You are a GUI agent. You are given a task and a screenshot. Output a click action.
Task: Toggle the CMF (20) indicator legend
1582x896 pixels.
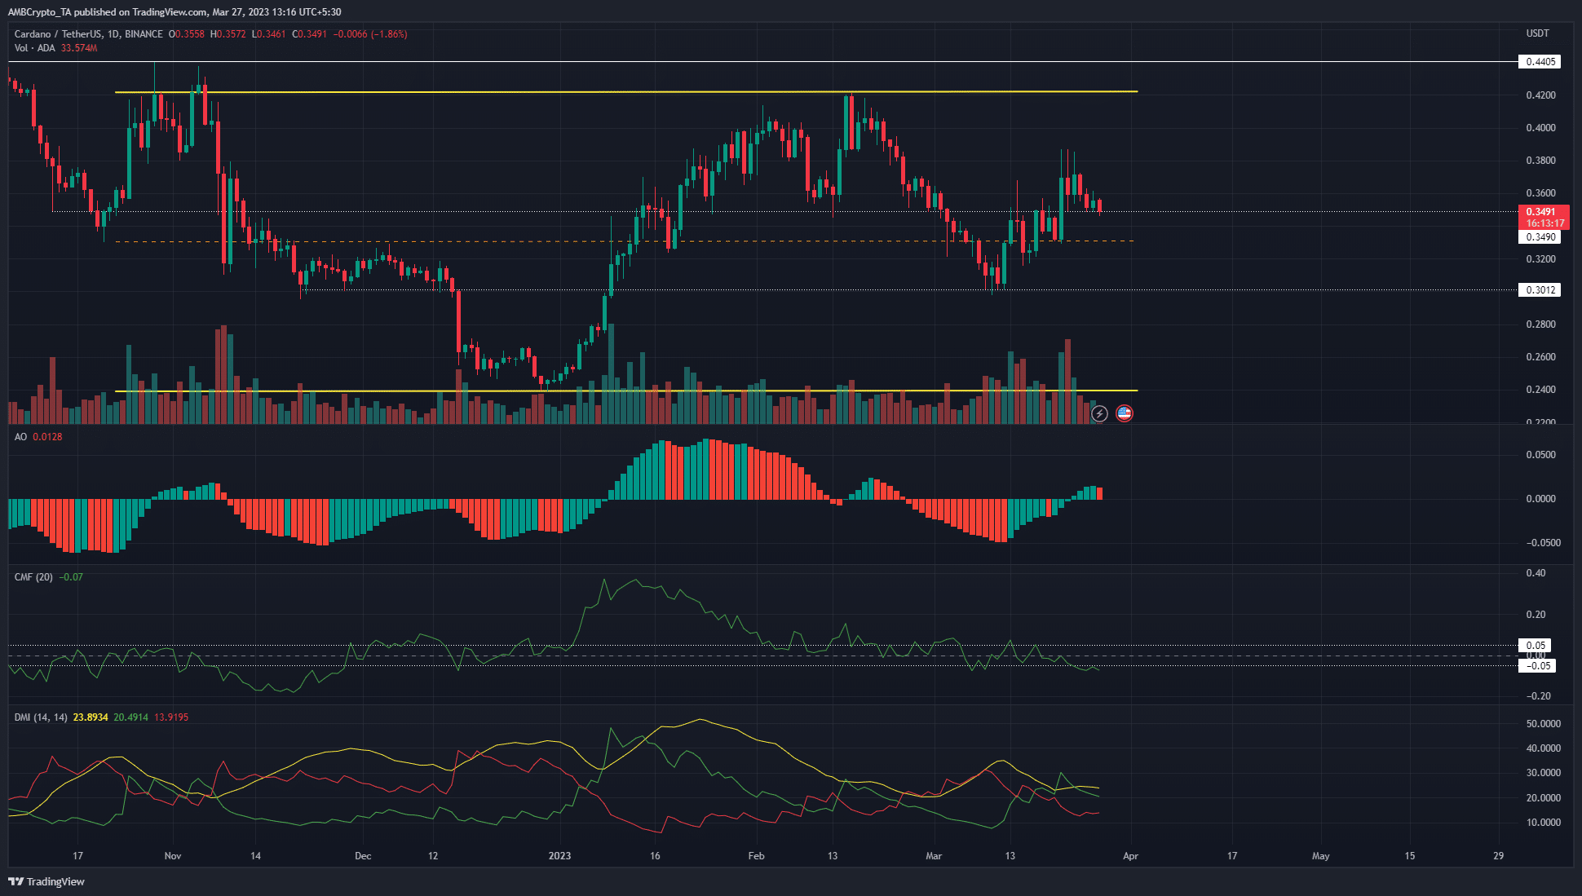coord(33,576)
